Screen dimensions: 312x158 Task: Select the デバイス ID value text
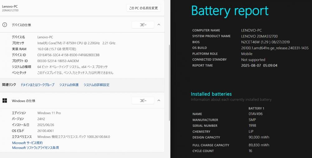pos(68,55)
